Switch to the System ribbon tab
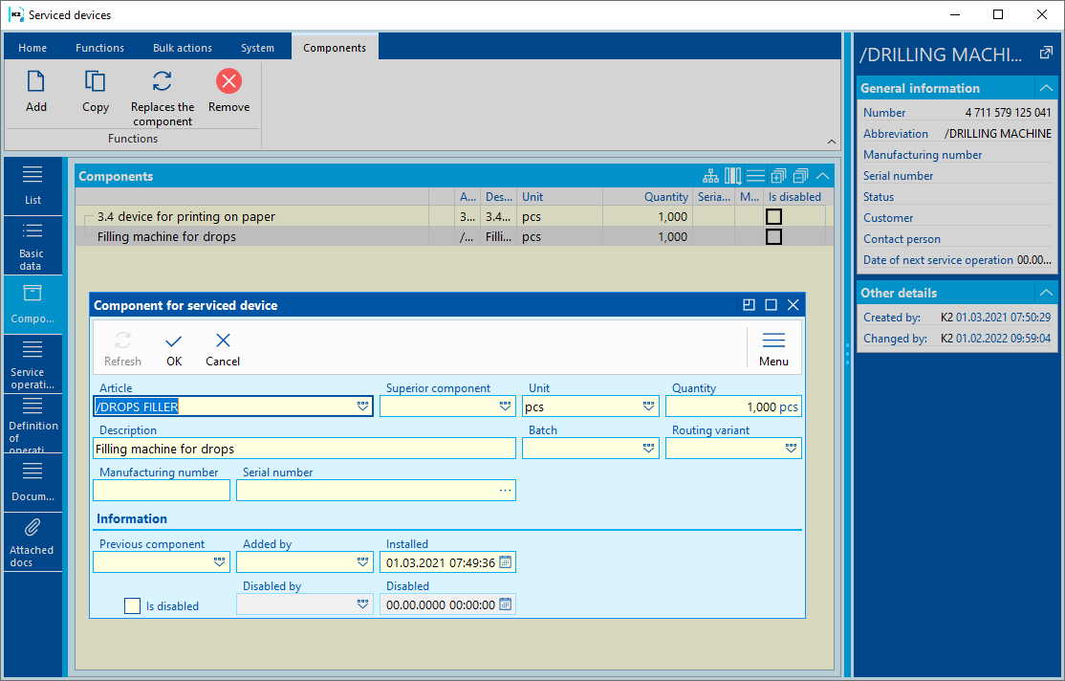The width and height of the screenshot is (1065, 681). coord(257,48)
